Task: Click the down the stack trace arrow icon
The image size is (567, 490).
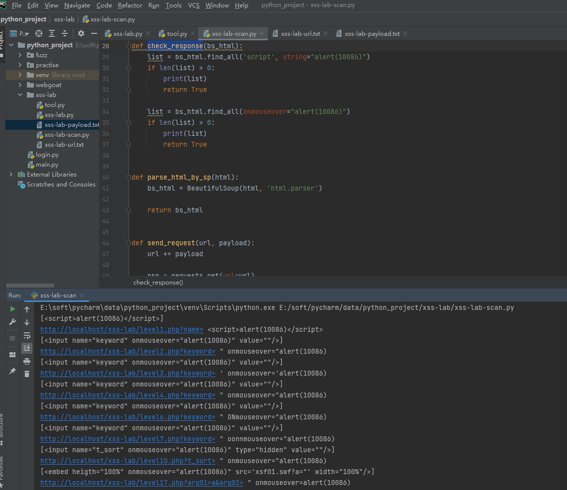Action: tap(27, 322)
